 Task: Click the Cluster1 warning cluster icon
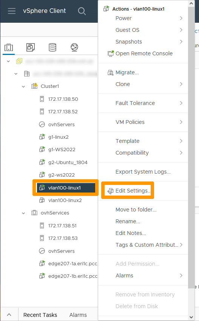[x=34, y=86]
